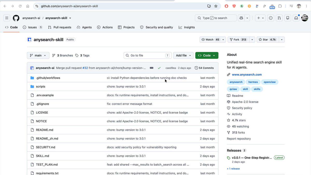The width and height of the screenshot is (311, 175).
Task: Click the browser home icon
Action: coord(28,6)
